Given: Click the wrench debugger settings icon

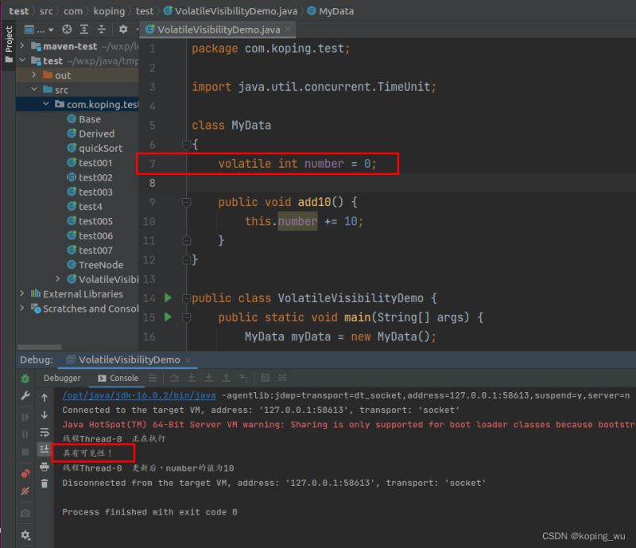Looking at the screenshot, I should (25, 396).
